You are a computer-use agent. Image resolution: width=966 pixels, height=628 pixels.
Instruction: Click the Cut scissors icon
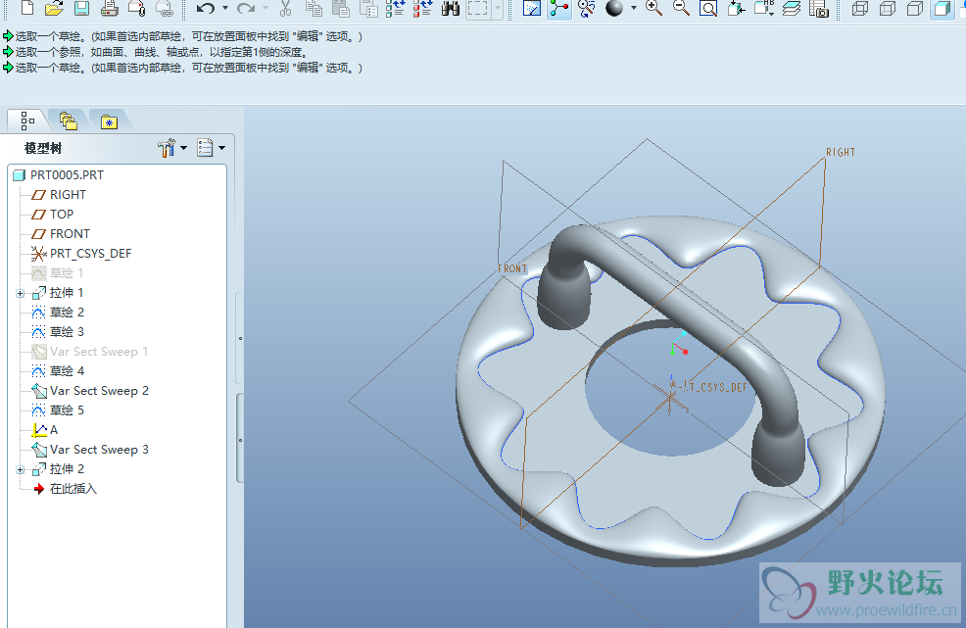coord(285,8)
